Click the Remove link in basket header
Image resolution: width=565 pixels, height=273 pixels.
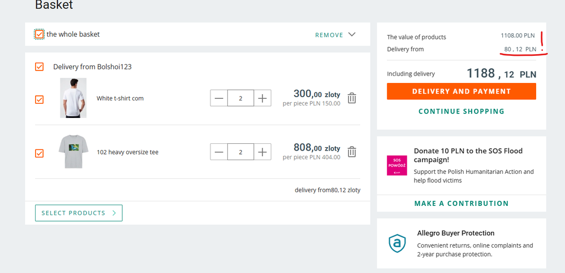point(329,35)
